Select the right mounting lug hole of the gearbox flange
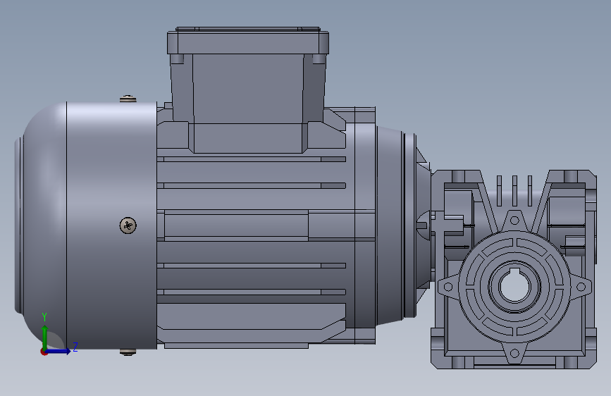 point(581,287)
